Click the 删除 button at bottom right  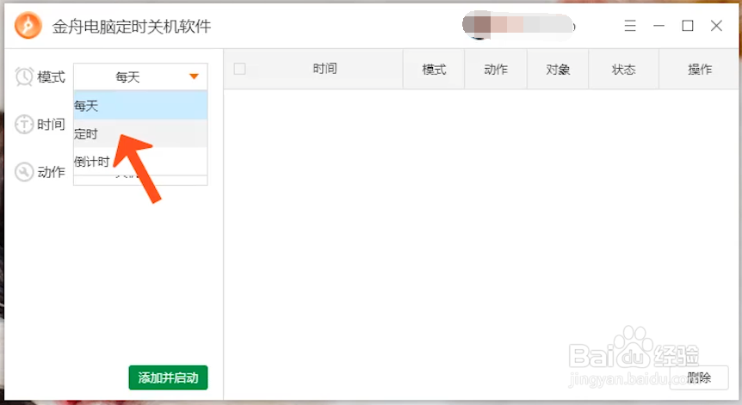click(699, 377)
